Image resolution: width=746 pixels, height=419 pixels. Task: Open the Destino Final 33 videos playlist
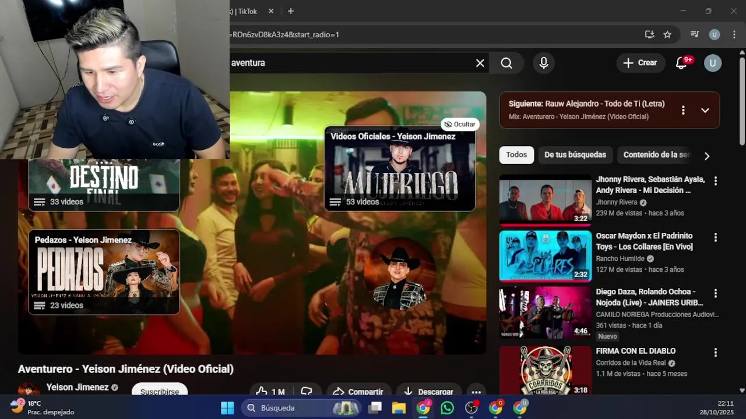(x=104, y=184)
